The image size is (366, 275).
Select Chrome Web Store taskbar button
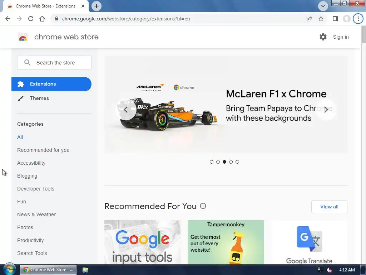tap(48, 270)
